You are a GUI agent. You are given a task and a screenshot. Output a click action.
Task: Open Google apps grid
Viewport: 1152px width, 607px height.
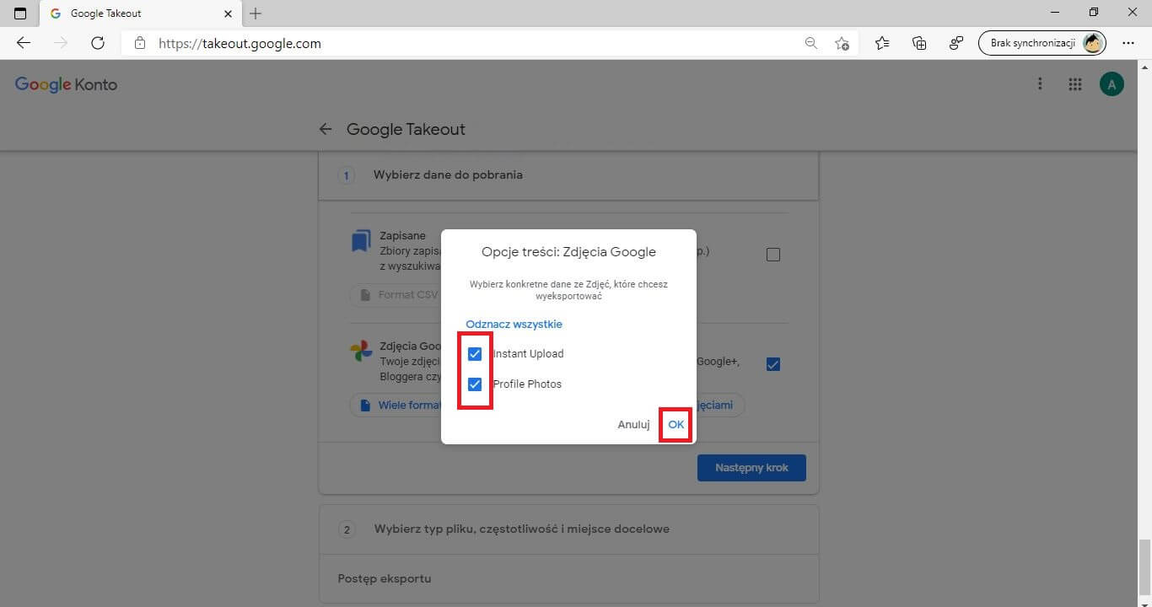coord(1074,84)
